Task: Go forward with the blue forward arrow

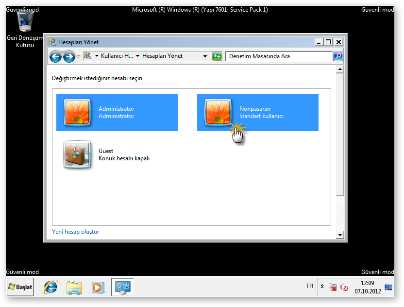Action: (69, 56)
